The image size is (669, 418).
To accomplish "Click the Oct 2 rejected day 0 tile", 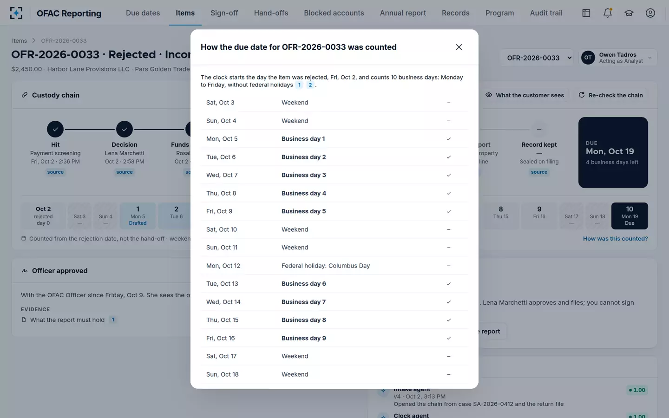I will point(43,216).
